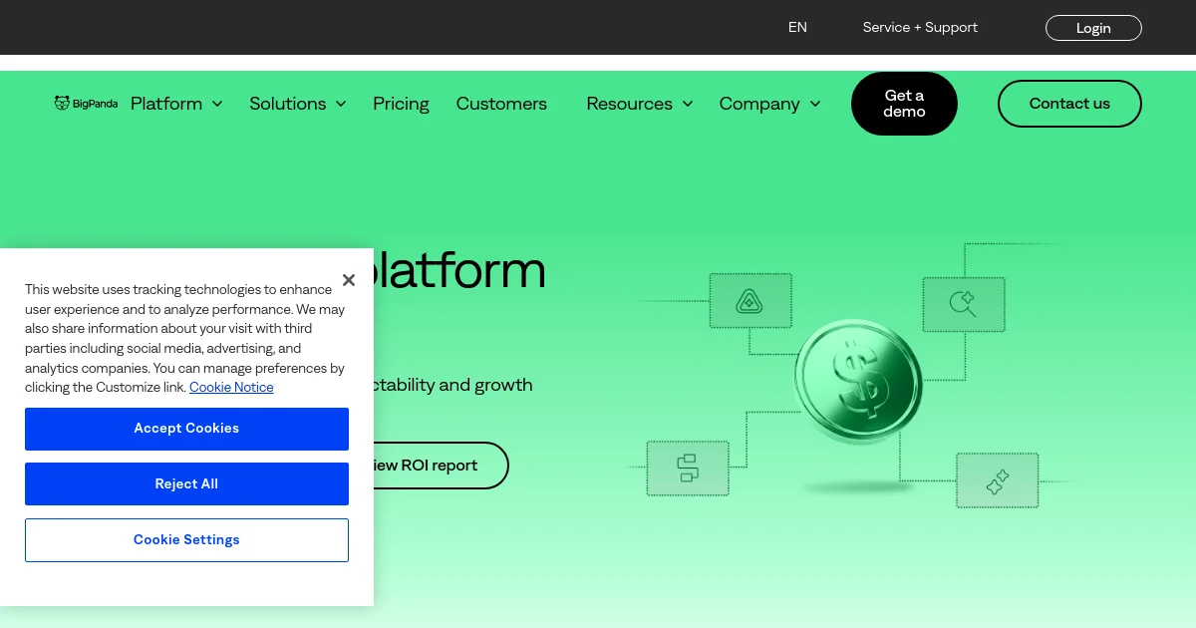The image size is (1196, 628).
Task: Open the EN language selector
Action: tap(797, 27)
